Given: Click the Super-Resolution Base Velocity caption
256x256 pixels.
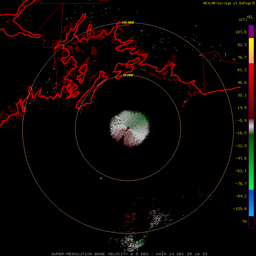Looking at the screenshot, I should pos(129,254).
